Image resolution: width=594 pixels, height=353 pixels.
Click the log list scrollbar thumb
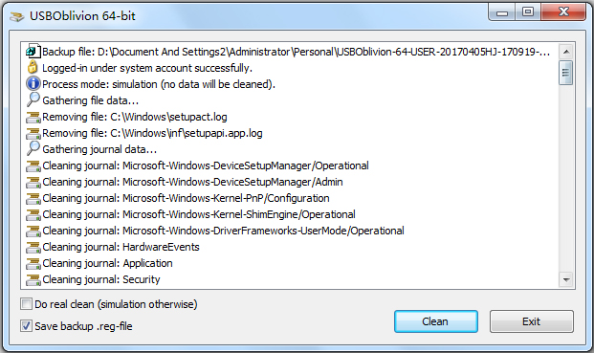click(566, 73)
